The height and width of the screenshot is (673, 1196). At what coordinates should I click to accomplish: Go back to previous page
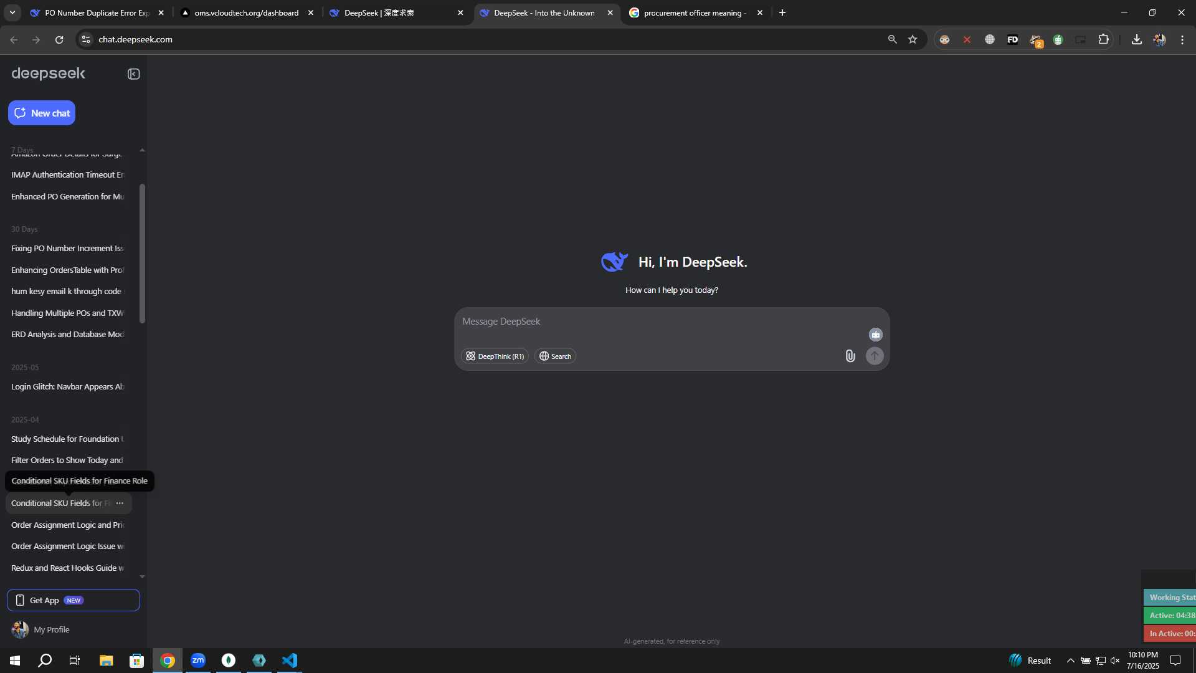[x=14, y=39]
